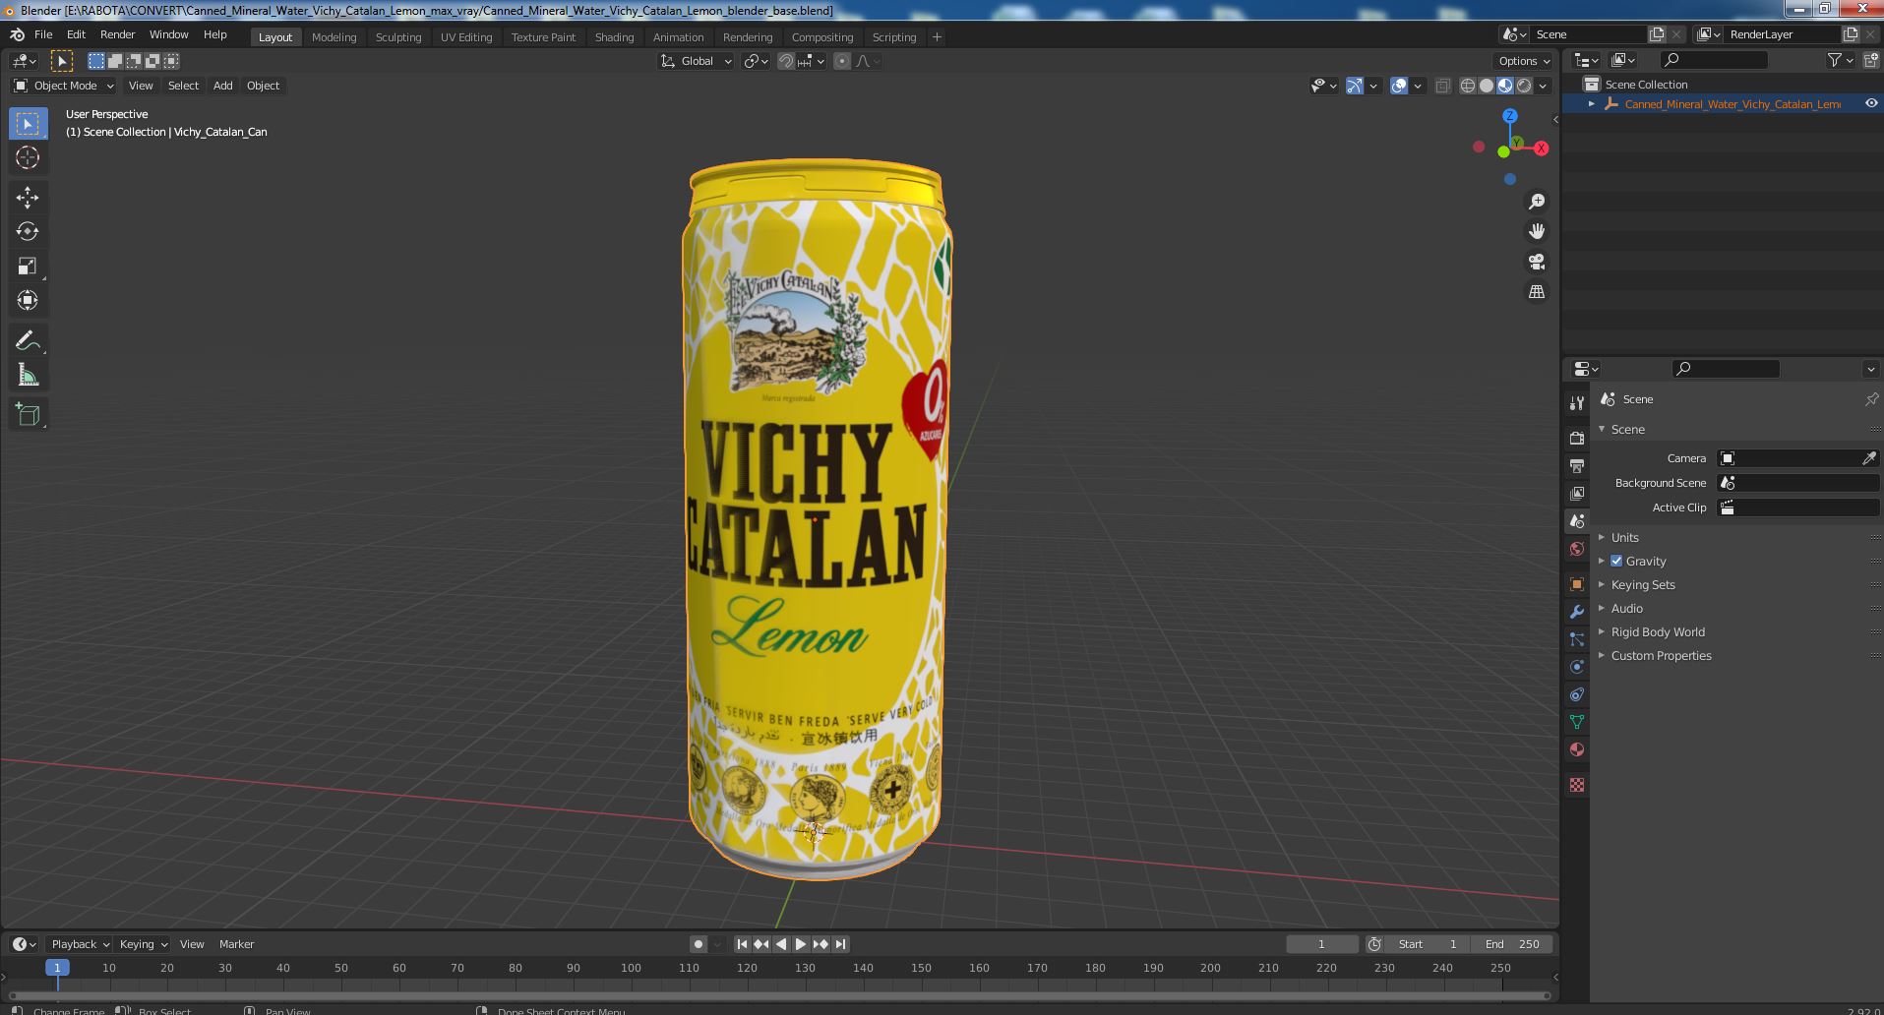The height and width of the screenshot is (1015, 1884).
Task: Open the Keying dropdown
Action: (x=143, y=944)
